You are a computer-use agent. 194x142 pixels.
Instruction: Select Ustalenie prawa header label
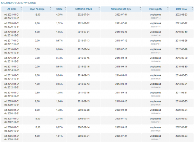pyautogui.click(x=83, y=9)
